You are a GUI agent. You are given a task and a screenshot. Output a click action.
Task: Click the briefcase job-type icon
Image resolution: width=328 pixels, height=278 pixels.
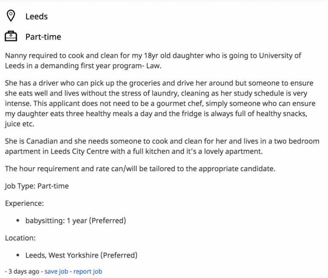11,36
